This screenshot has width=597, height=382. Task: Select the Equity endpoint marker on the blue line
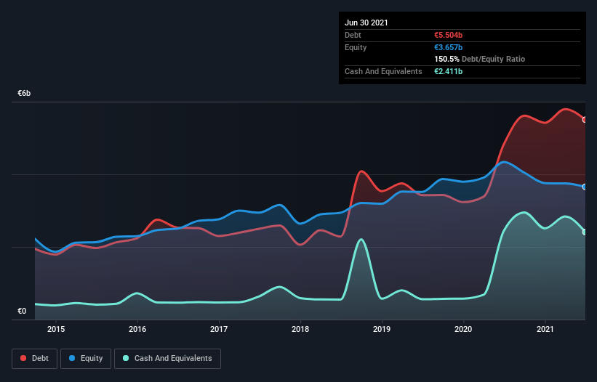pos(585,187)
